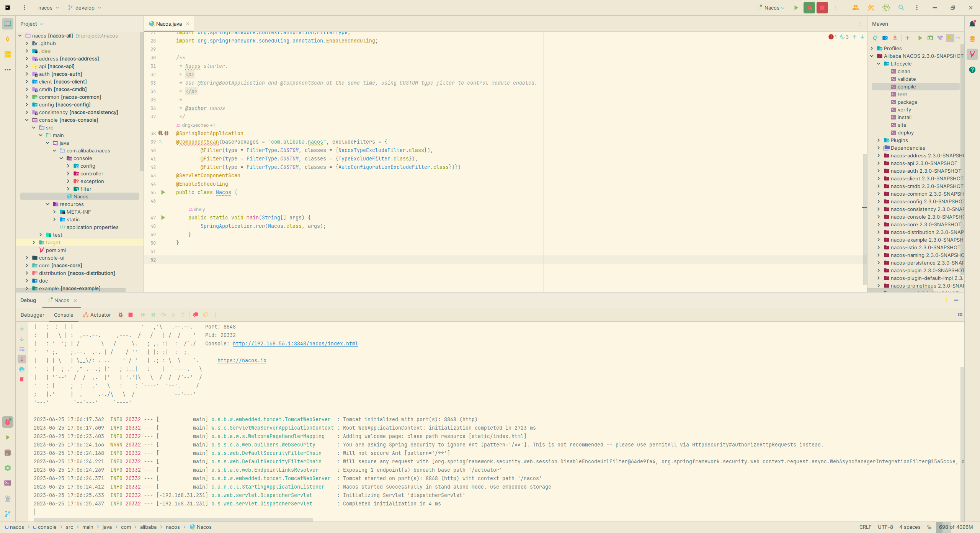Expand address [nacos-address] module folder
Screen dimensions: 980x533
(x=27, y=59)
